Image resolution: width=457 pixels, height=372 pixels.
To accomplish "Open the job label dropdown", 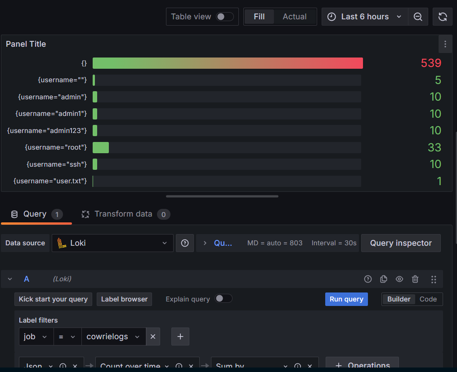I will 36,336.
